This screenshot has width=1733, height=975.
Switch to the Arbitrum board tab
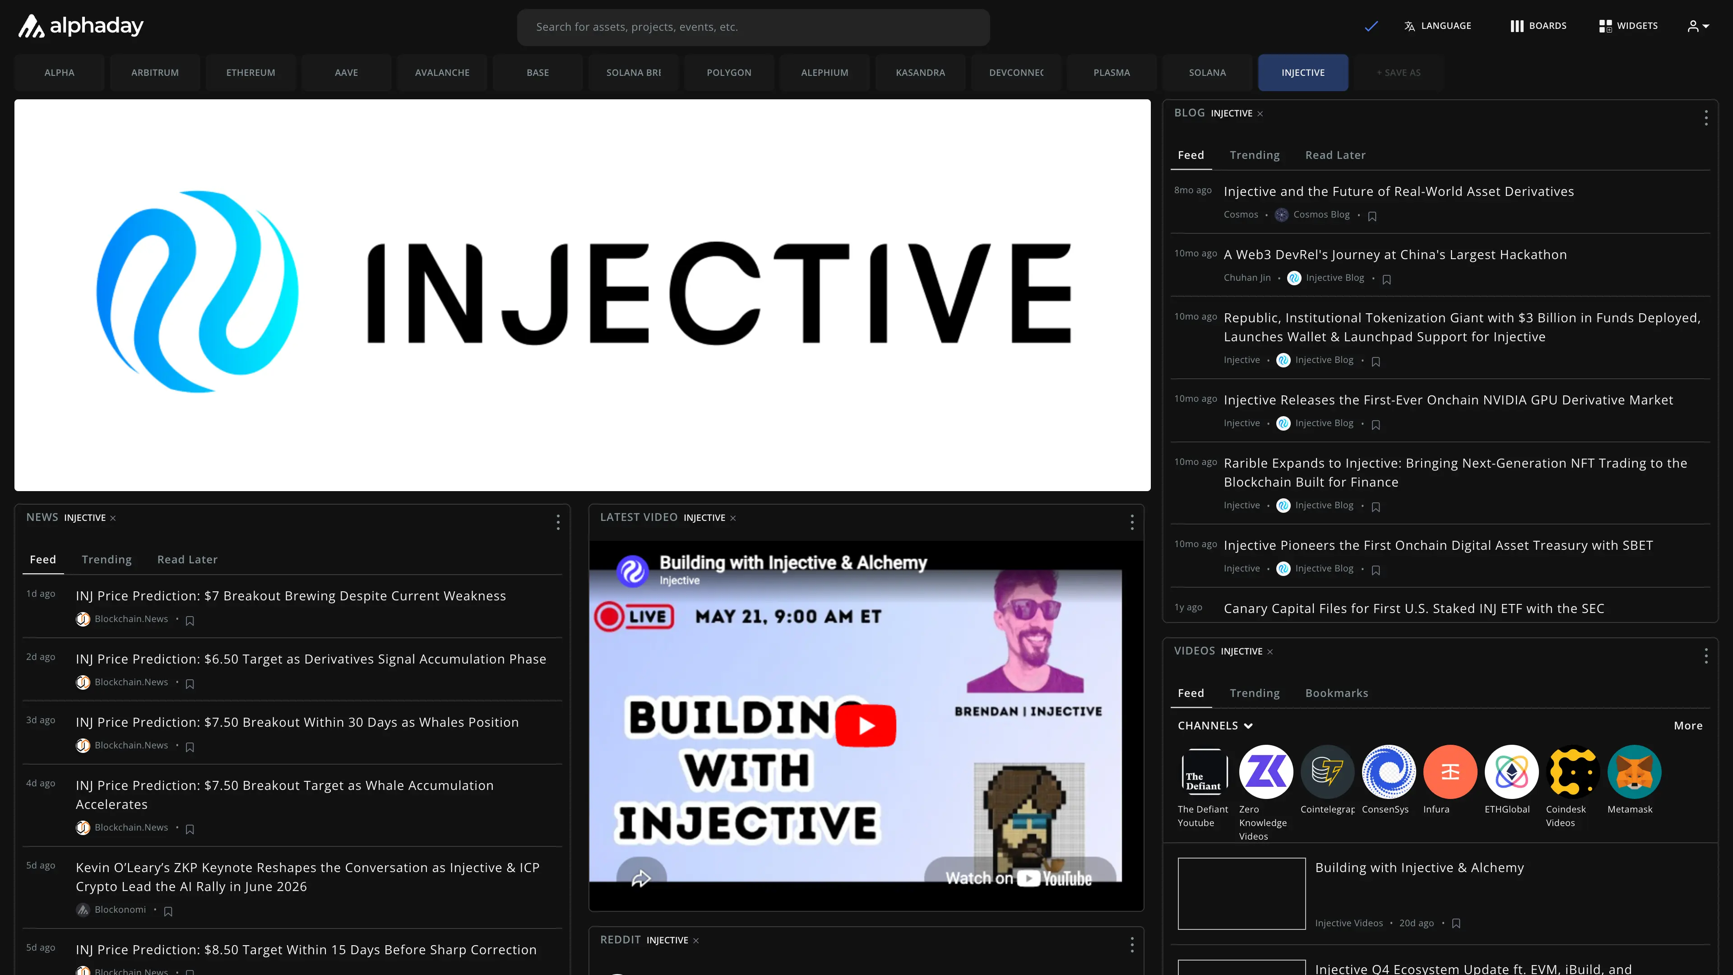(155, 73)
